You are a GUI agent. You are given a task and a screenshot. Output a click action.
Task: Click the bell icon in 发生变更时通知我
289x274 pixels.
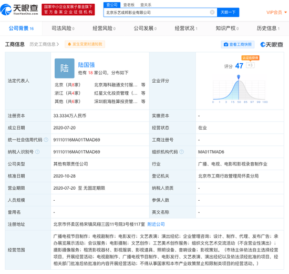(x=69, y=44)
